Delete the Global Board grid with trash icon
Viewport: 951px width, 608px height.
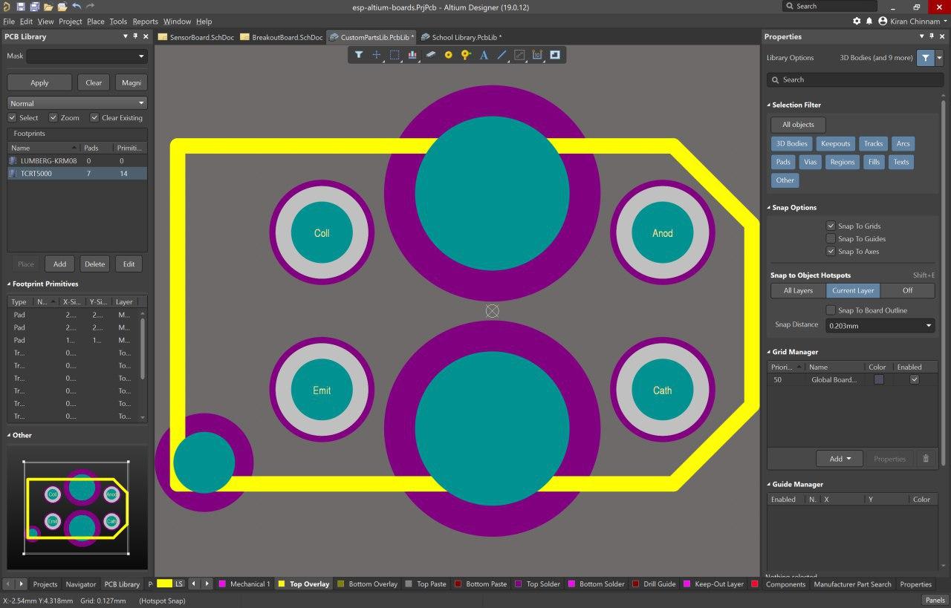(925, 459)
